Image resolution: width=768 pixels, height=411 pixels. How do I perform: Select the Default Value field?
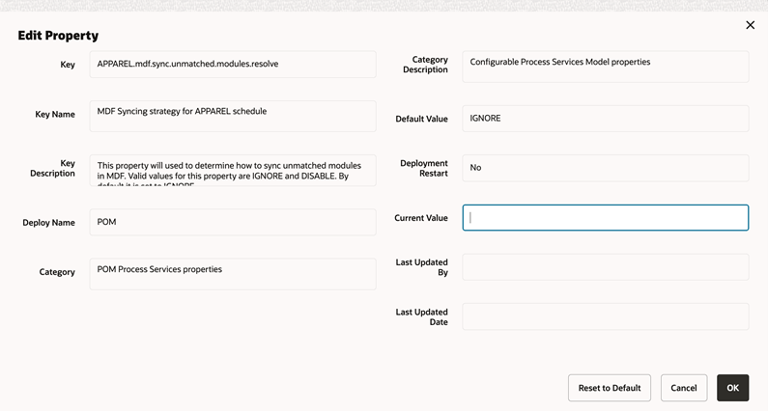[x=605, y=119]
